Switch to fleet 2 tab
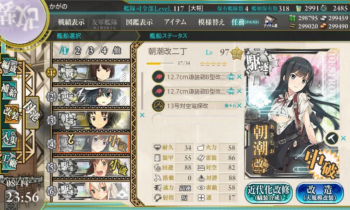The image size is (350, 210). tap(77, 51)
